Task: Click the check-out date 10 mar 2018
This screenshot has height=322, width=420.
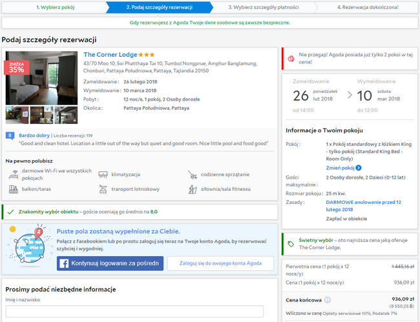Action: [x=379, y=96]
